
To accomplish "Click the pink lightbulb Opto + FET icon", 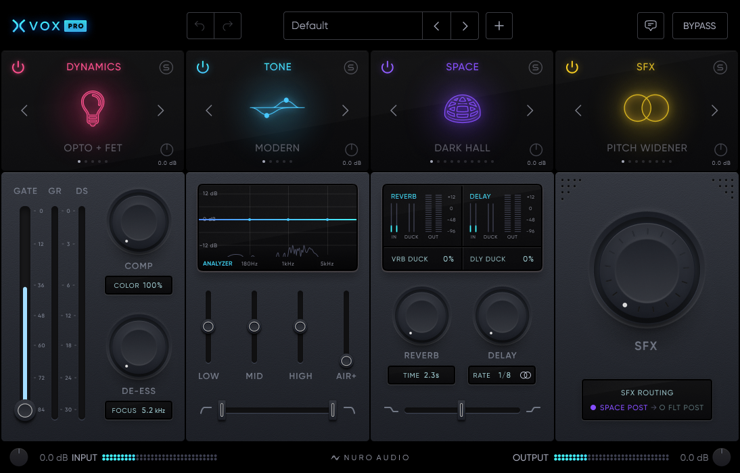I will 93,109.
